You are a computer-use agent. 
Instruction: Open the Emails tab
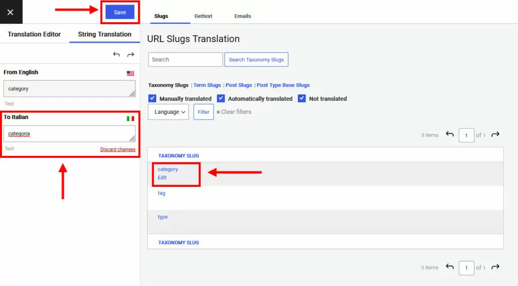pyautogui.click(x=243, y=16)
